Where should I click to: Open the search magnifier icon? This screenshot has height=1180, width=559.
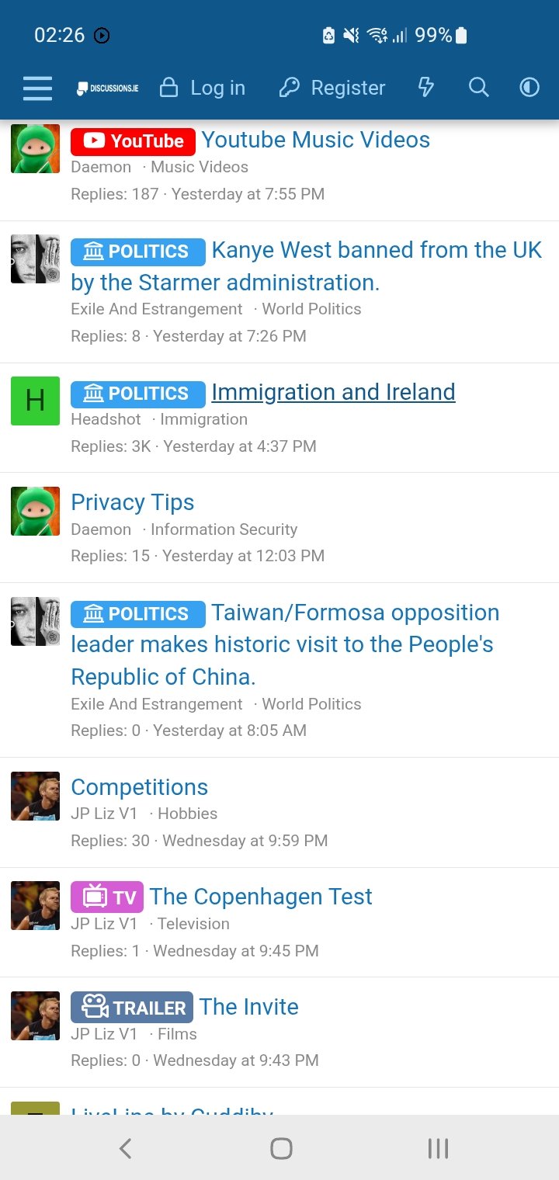[x=479, y=88]
